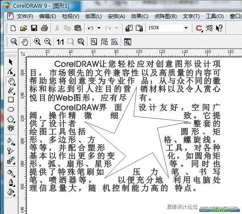Select the Text tool in toolbox
Screen dimensions: 242x214
[x=11, y=128]
